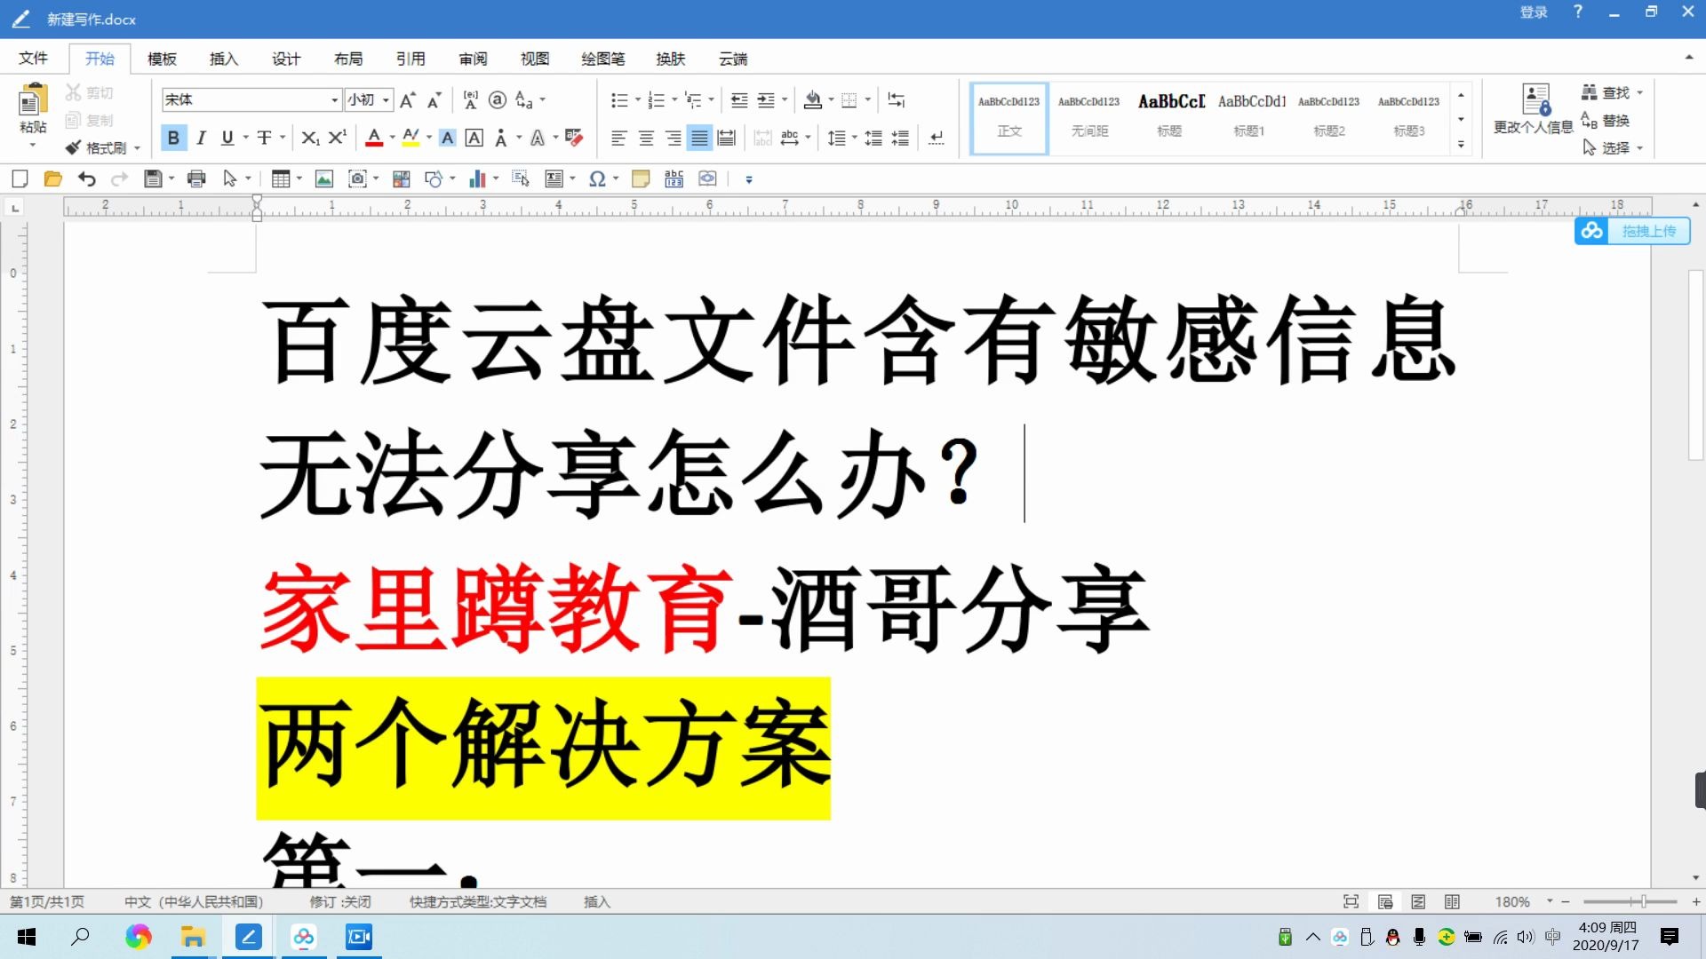Apply the Heading 1 style
The height and width of the screenshot is (959, 1706).
point(1249,118)
